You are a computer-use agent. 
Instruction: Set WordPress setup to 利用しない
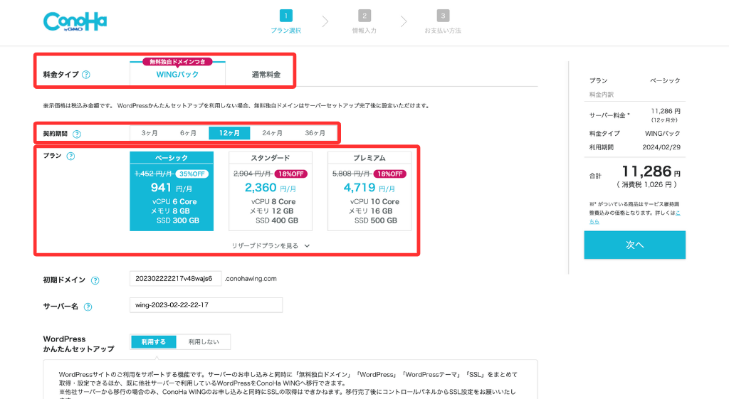point(203,342)
